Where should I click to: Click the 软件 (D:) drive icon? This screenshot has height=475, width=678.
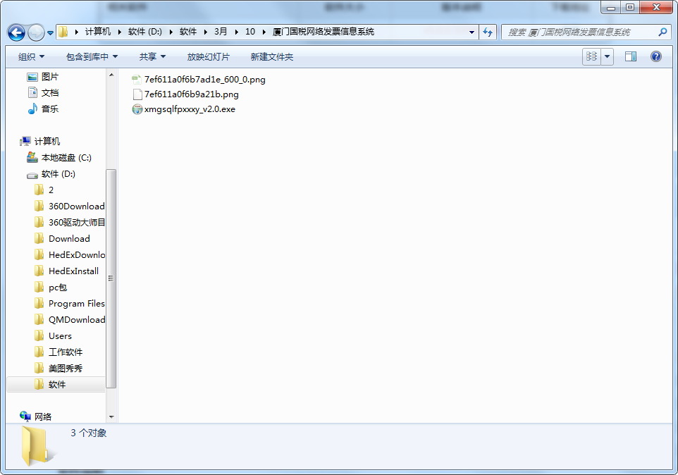tap(32, 175)
